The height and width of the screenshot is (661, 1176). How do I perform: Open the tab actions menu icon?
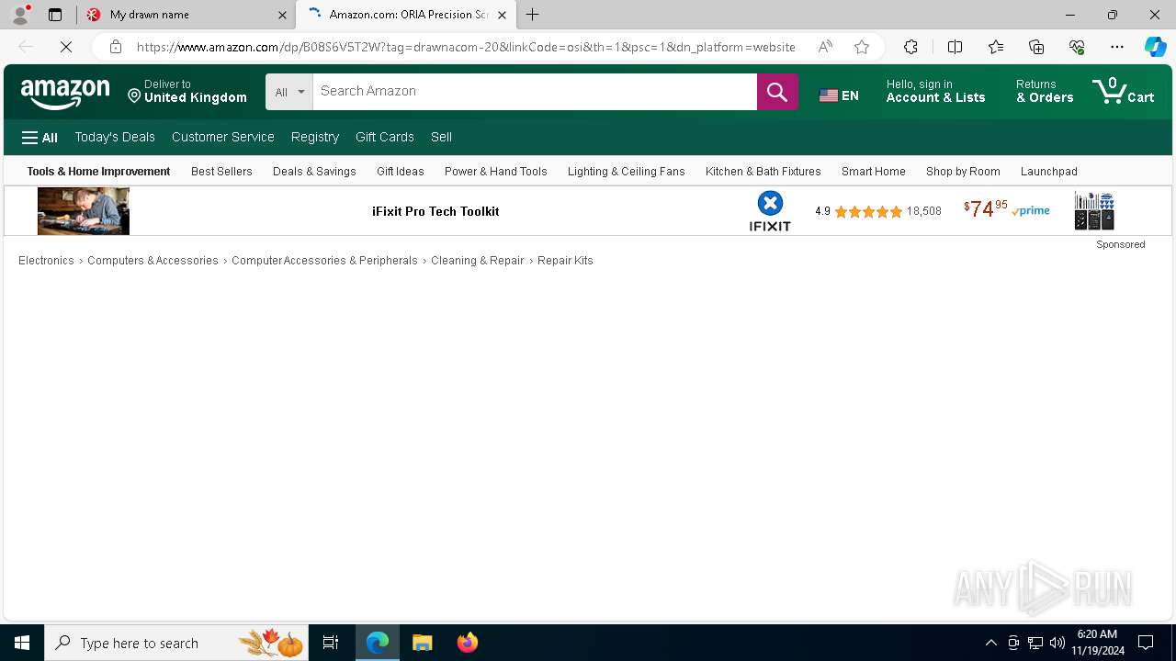point(55,15)
